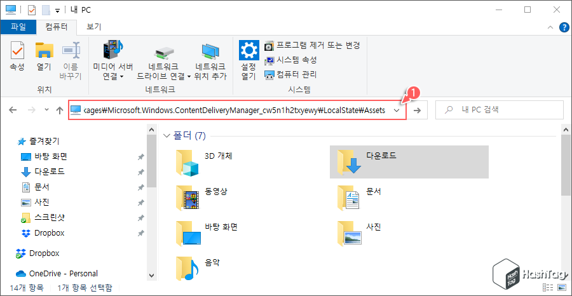
Task: Click the main pane vertical scrollbar thumb
Action: (565, 164)
